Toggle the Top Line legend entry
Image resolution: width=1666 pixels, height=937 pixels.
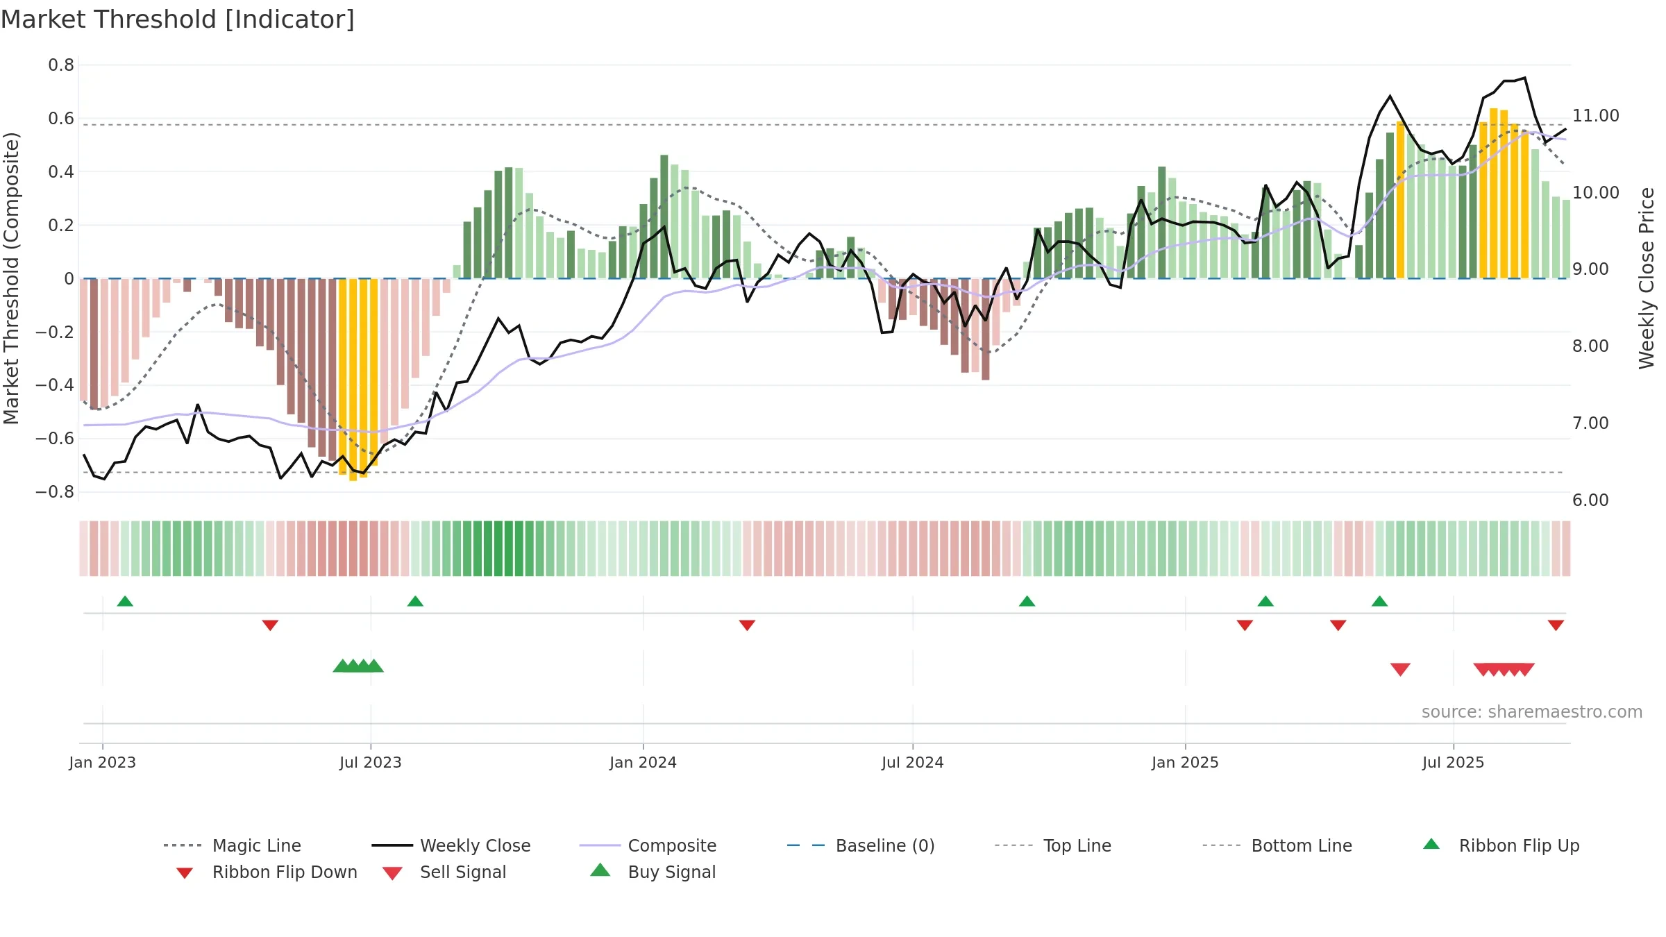tap(1052, 845)
